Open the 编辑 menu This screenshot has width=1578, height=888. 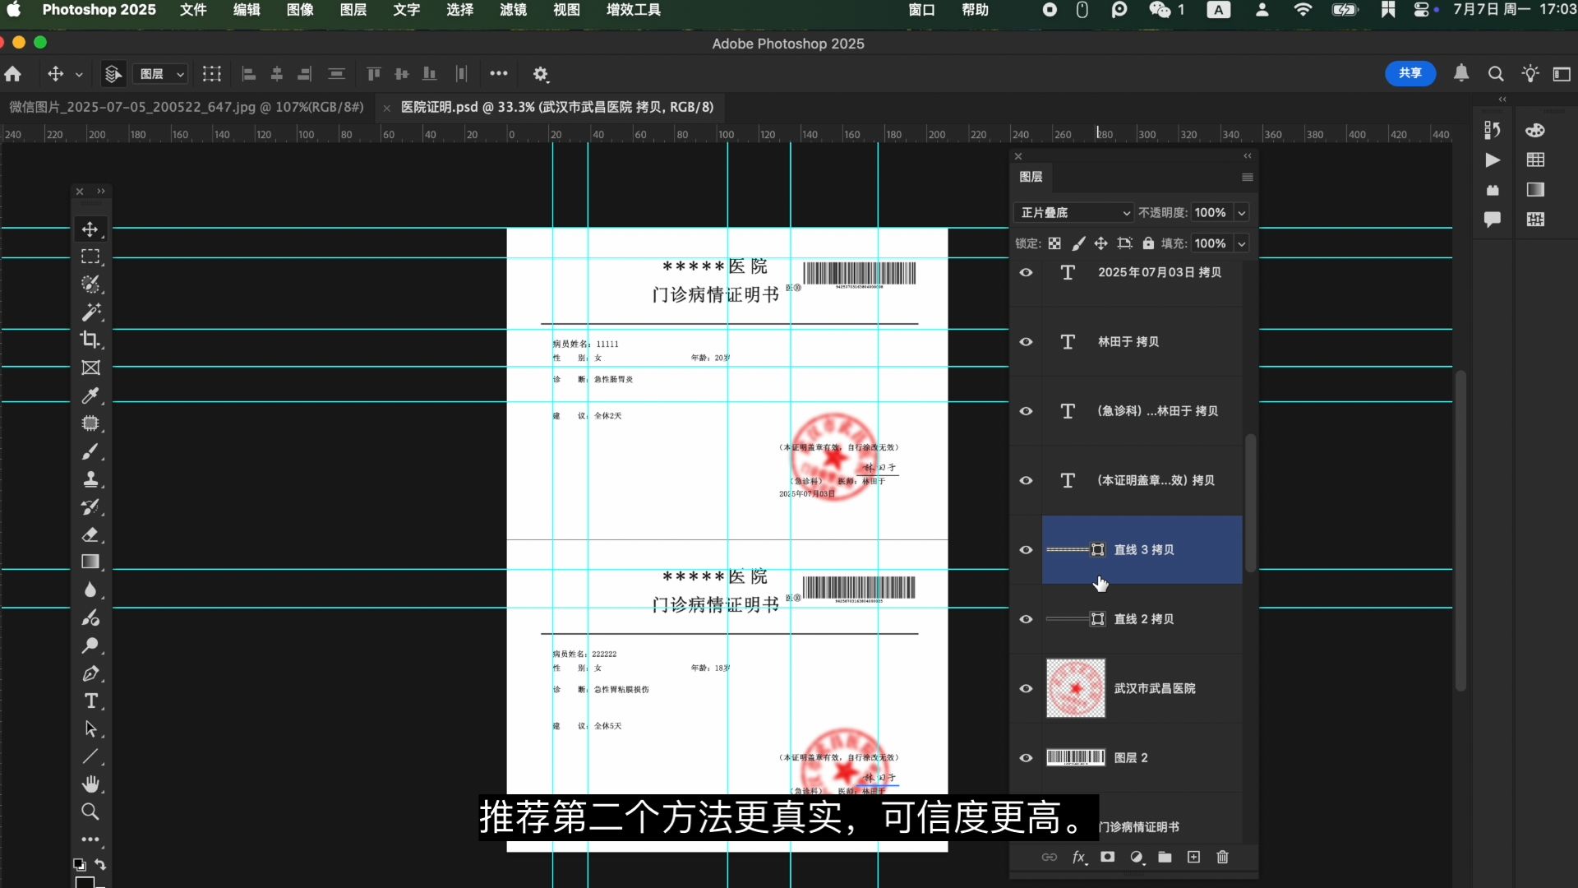[247, 10]
